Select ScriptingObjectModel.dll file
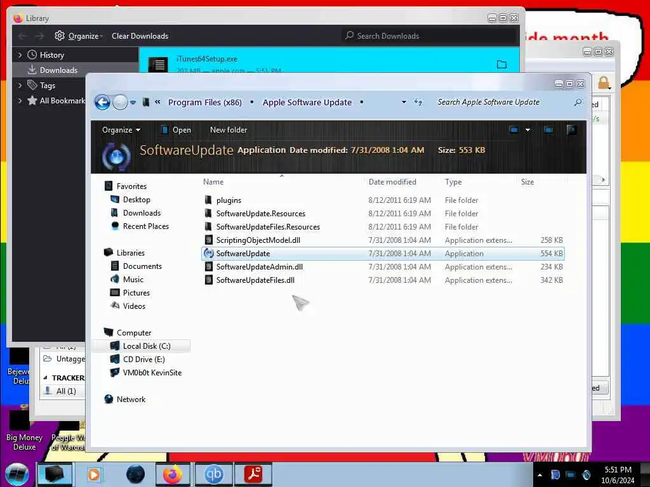The width and height of the screenshot is (650, 487). click(x=258, y=240)
